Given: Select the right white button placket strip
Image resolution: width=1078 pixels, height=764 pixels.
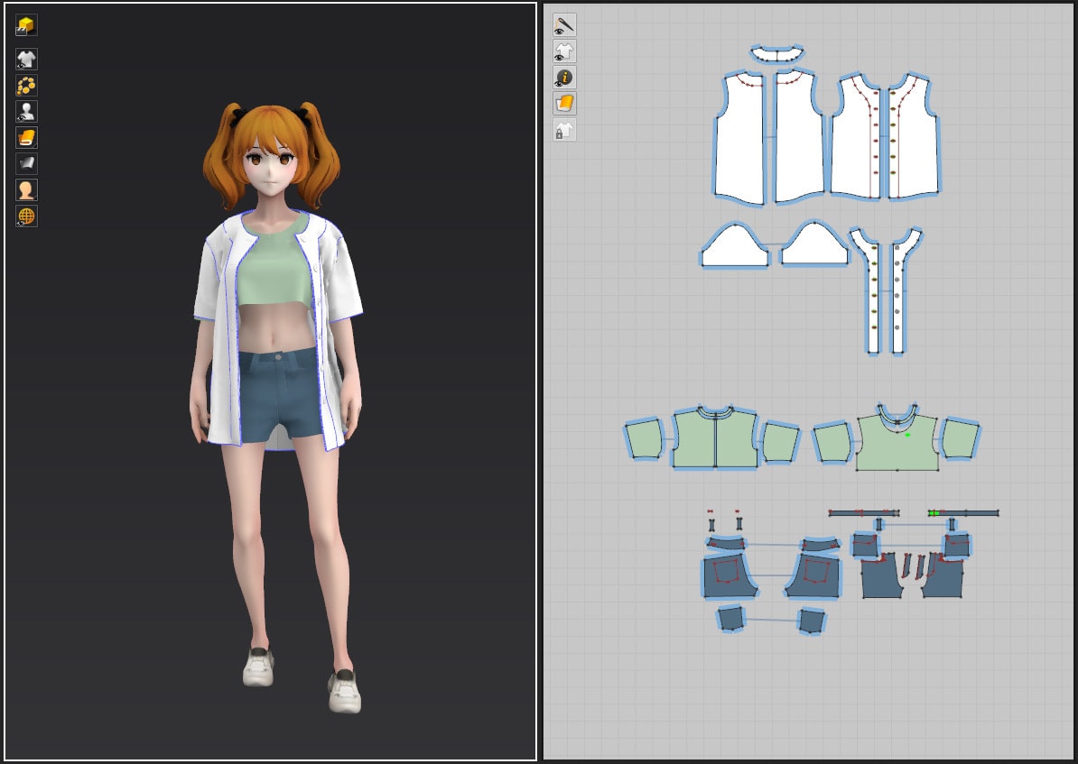Looking at the screenshot, I should [897, 302].
